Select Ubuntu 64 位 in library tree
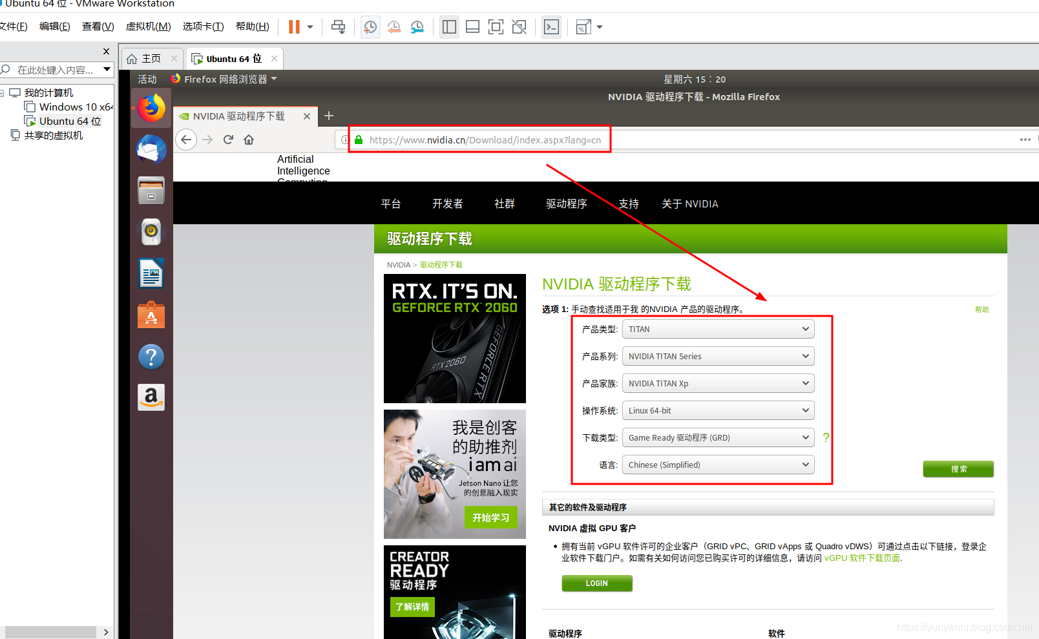Screen dimensions: 1039x639 (x=70, y=121)
